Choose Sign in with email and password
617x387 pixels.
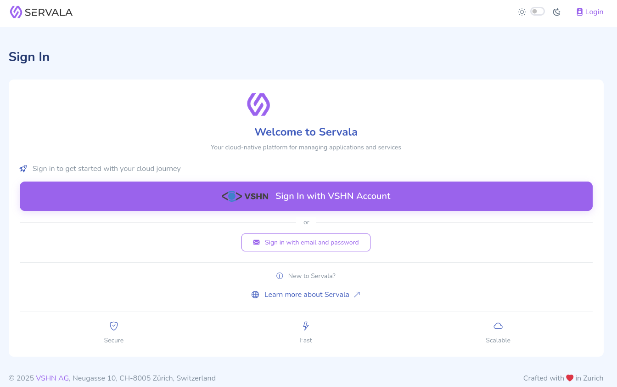coord(306,243)
